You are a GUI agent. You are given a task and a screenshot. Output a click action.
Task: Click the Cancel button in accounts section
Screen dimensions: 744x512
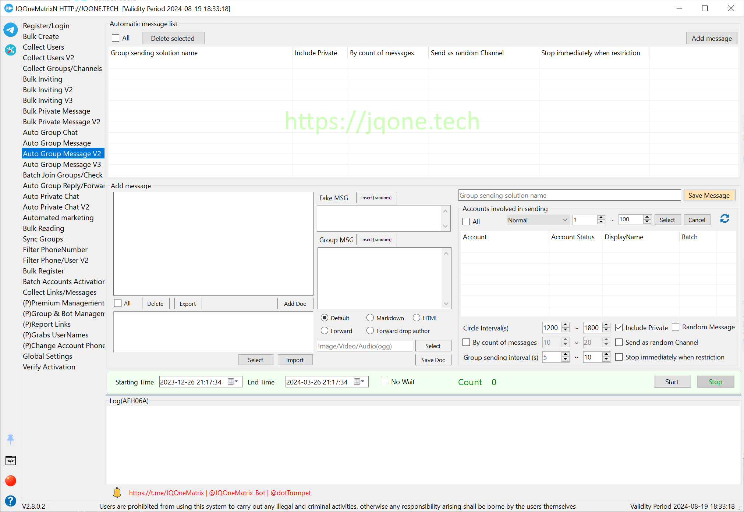coord(697,220)
